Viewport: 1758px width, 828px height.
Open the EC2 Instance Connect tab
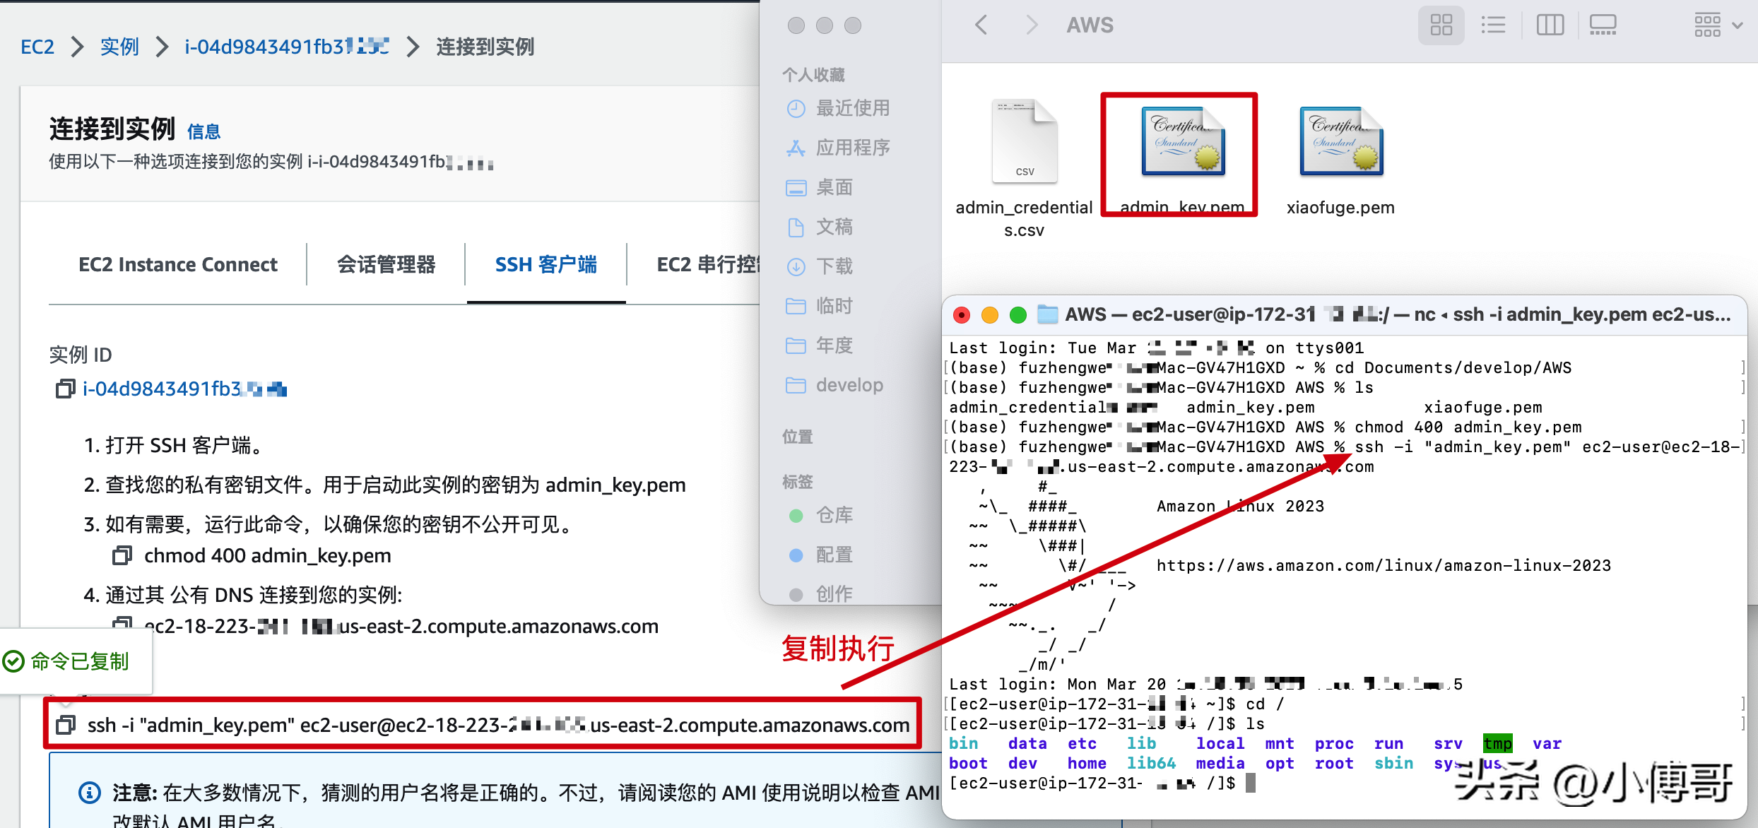click(178, 264)
